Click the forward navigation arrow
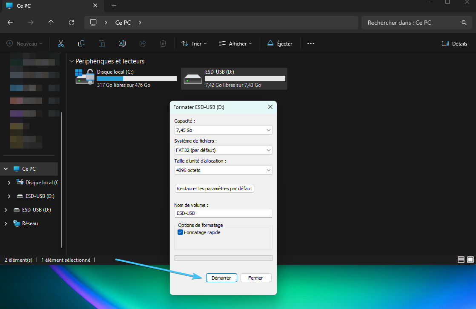Image resolution: width=476 pixels, height=309 pixels. click(30, 23)
